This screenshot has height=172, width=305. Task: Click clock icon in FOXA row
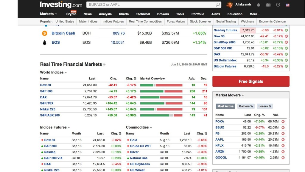283,122
